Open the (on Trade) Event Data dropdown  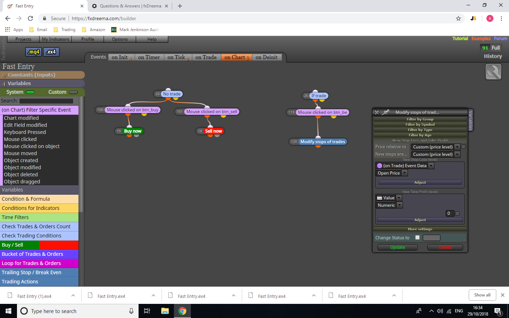[405, 166]
